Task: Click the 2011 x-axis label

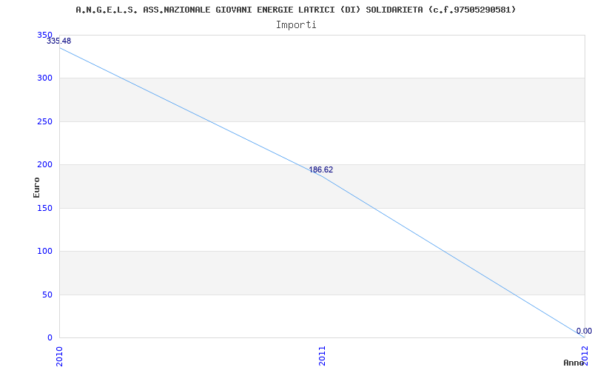Action: point(322,356)
